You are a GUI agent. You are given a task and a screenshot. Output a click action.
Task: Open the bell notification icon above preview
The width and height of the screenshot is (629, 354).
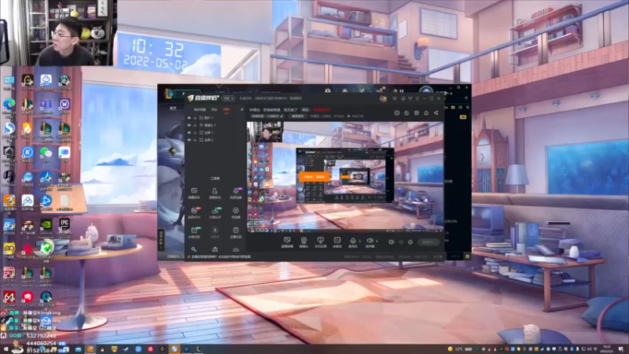pos(426,113)
